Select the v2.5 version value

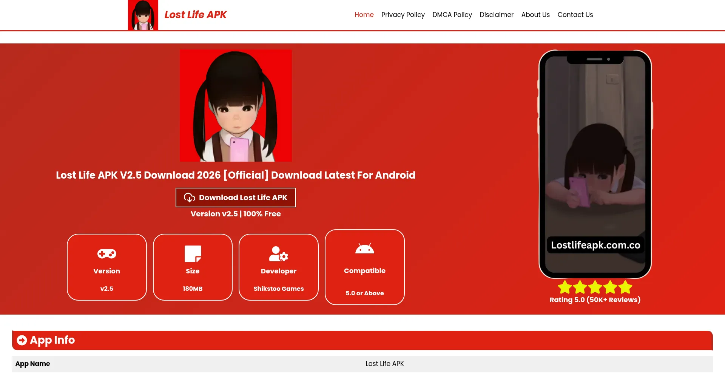tap(107, 289)
